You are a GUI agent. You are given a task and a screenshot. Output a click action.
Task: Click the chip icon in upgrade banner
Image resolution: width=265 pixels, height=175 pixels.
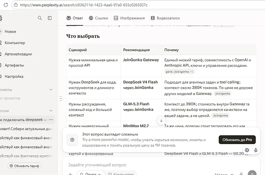tap(72, 140)
